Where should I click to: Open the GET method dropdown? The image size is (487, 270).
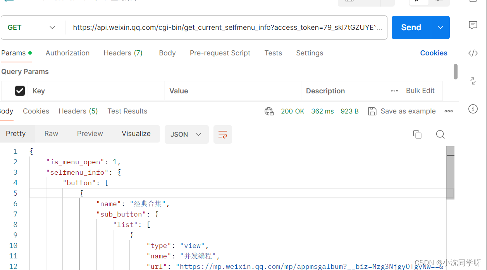(x=31, y=28)
